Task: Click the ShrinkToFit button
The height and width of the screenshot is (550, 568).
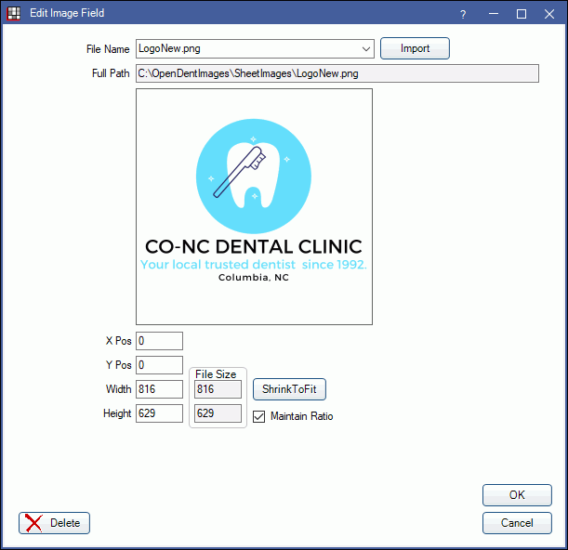Action: (289, 389)
